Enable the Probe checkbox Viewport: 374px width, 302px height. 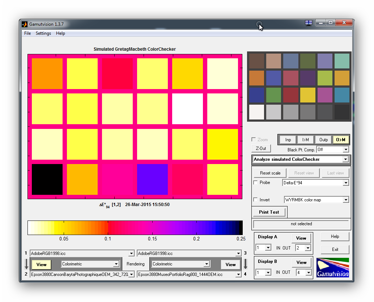(256, 183)
